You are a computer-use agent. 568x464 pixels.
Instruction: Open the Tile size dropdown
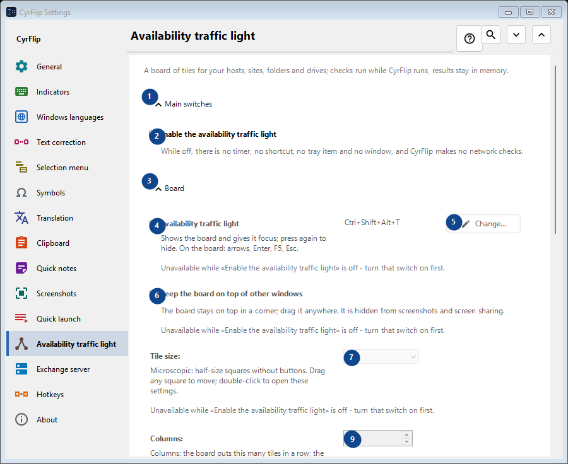[x=381, y=356]
